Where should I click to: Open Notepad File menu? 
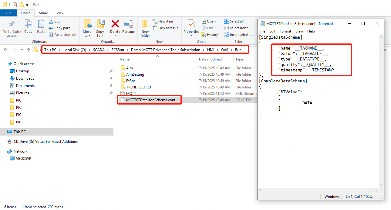click(x=262, y=31)
